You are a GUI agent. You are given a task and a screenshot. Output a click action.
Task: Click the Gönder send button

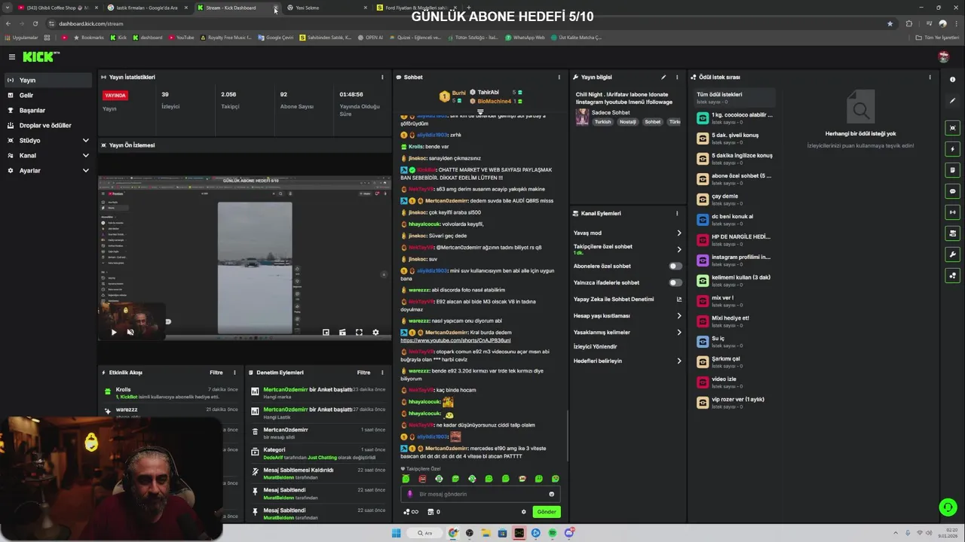[547, 512]
